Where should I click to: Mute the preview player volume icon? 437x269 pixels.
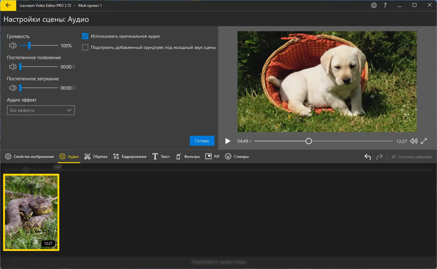[414, 141]
